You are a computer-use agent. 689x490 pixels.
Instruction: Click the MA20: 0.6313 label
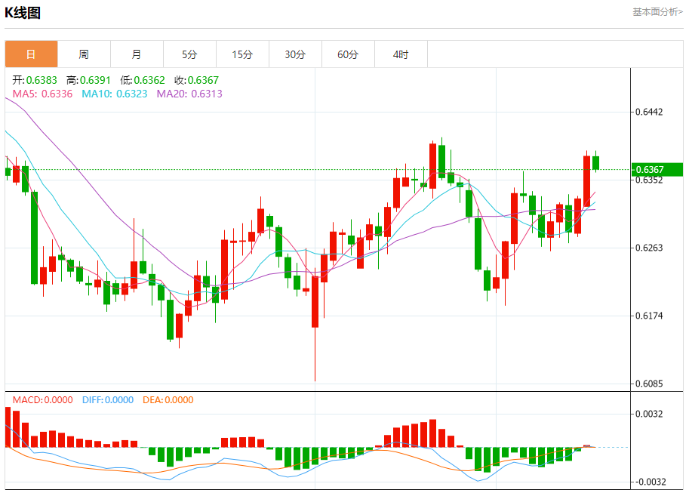coord(189,94)
